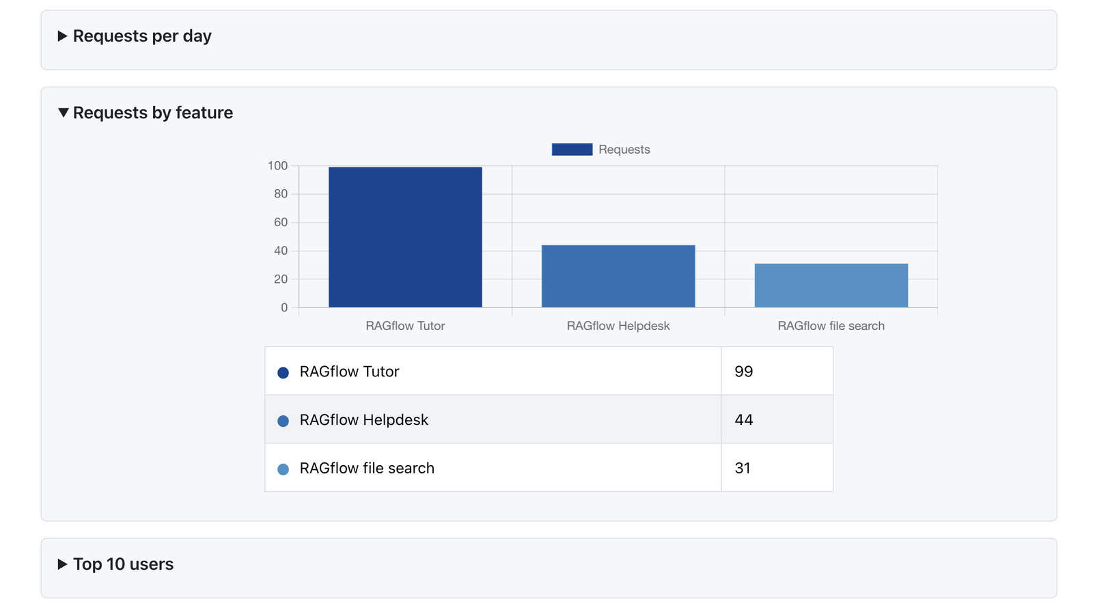Click the Requests legend label
Viewport: 1093px width, 610px height.
[x=624, y=150]
